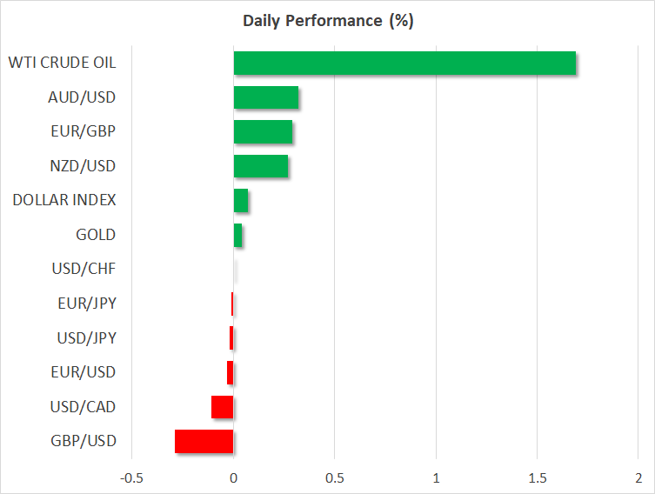The height and width of the screenshot is (494, 655).
Task: Click the GBP/USD red bar
Action: click(204, 441)
